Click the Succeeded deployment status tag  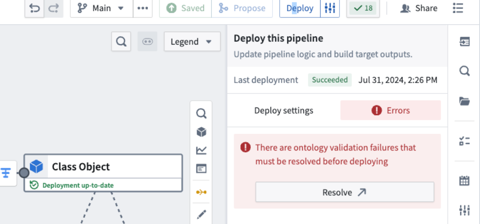tap(329, 80)
